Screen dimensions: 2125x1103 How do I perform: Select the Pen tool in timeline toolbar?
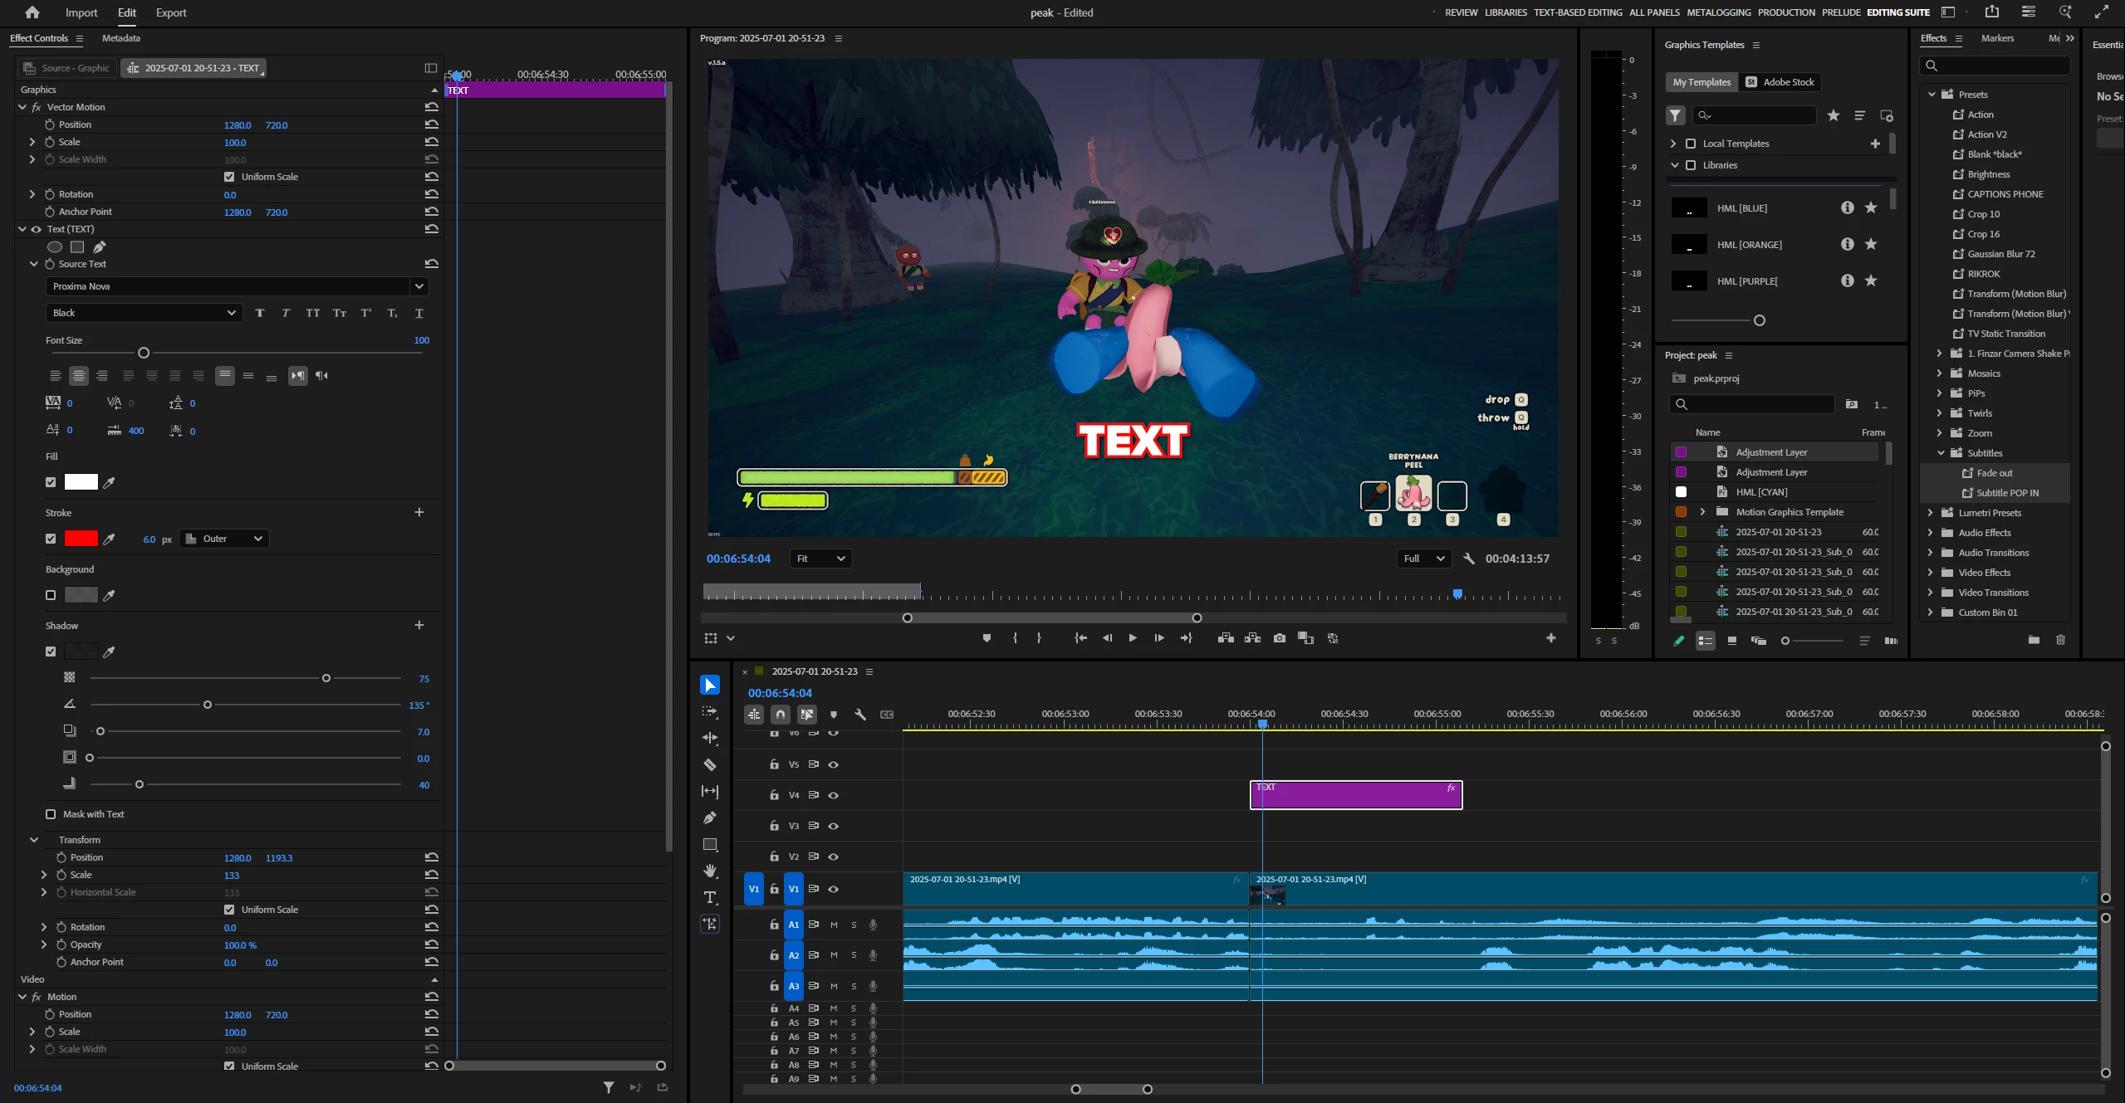click(x=710, y=817)
